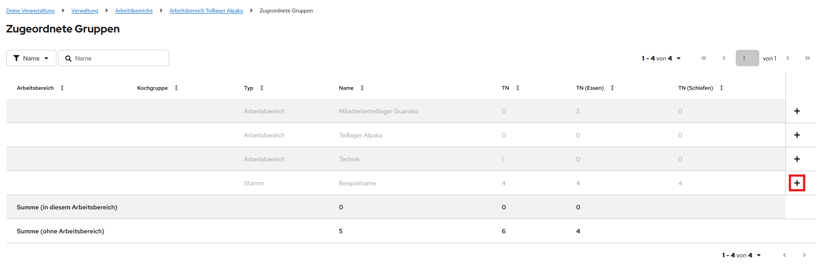Click the page number field at top

pyautogui.click(x=747, y=58)
